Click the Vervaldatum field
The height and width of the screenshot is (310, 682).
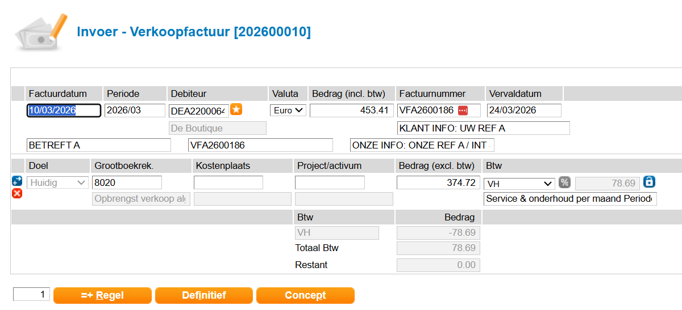coord(524,111)
